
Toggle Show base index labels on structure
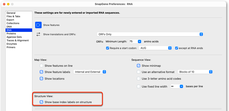[42, 102]
